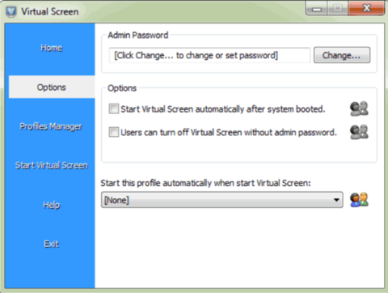This screenshot has width=388, height=293.
Task: Click the Virtual Screen title bar text
Action: pyautogui.click(x=50, y=11)
